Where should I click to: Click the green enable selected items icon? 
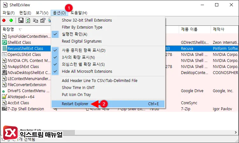point(11,20)
